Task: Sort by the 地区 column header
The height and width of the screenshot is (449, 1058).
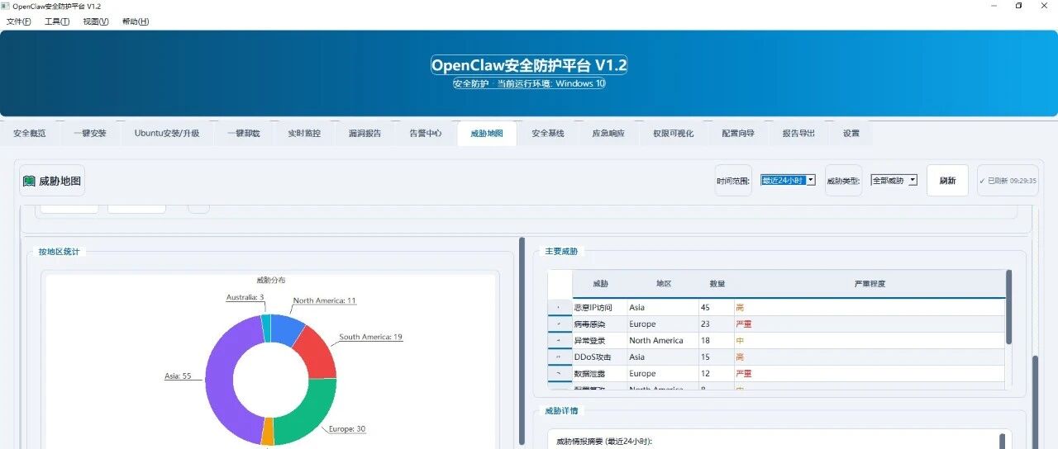Action: tap(664, 284)
